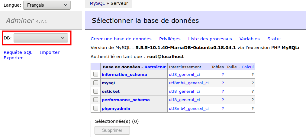Open the Exporter link
This screenshot has height=140, width=306.
(x=13, y=58)
